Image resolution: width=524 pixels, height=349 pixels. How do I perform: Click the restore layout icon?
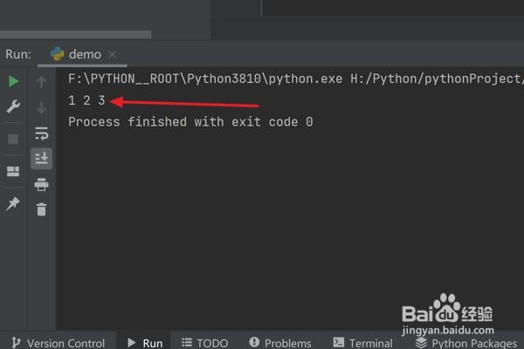click(x=13, y=171)
